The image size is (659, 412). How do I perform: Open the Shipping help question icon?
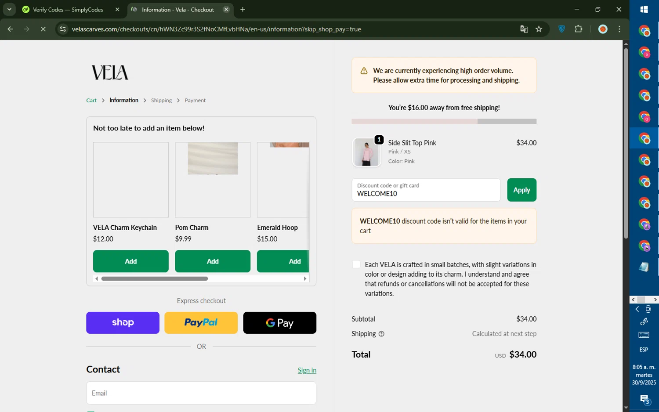pyautogui.click(x=381, y=334)
